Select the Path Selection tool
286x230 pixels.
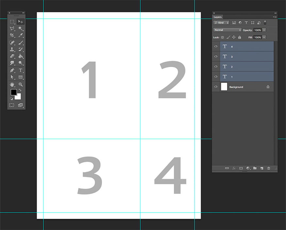point(12,77)
